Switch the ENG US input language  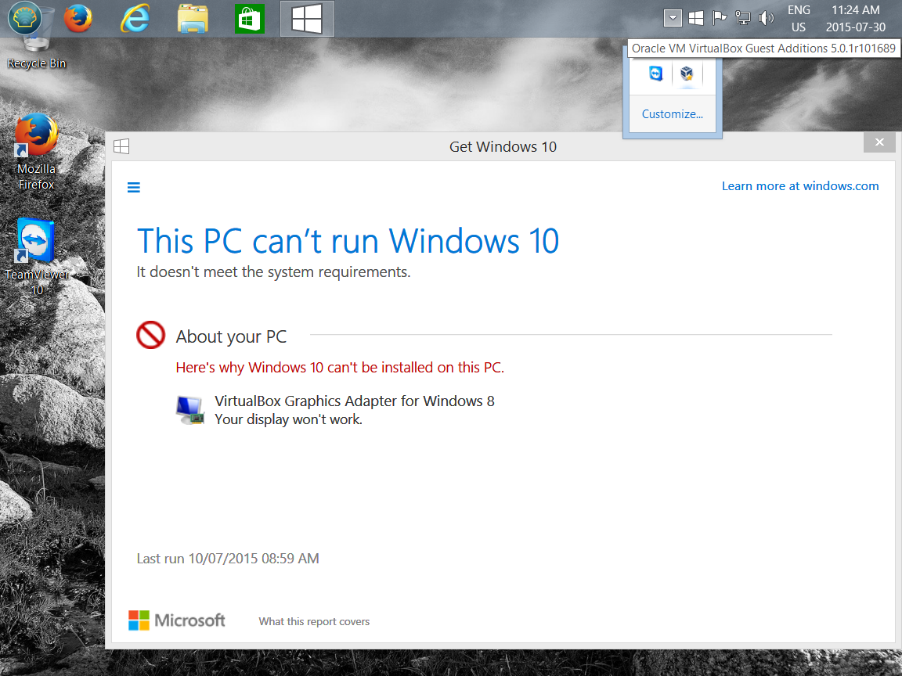tap(799, 19)
